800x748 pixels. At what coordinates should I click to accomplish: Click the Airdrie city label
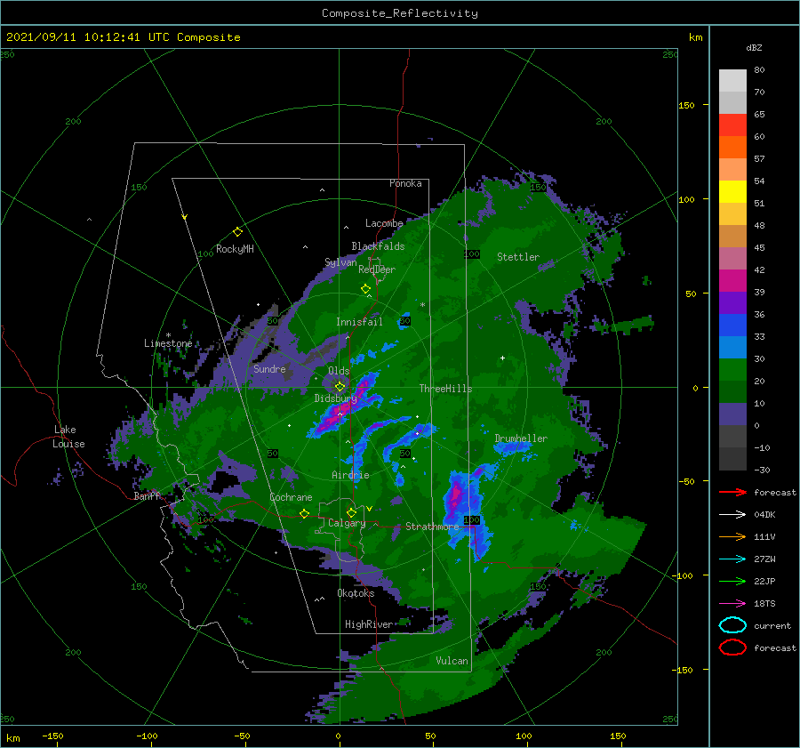(350, 475)
